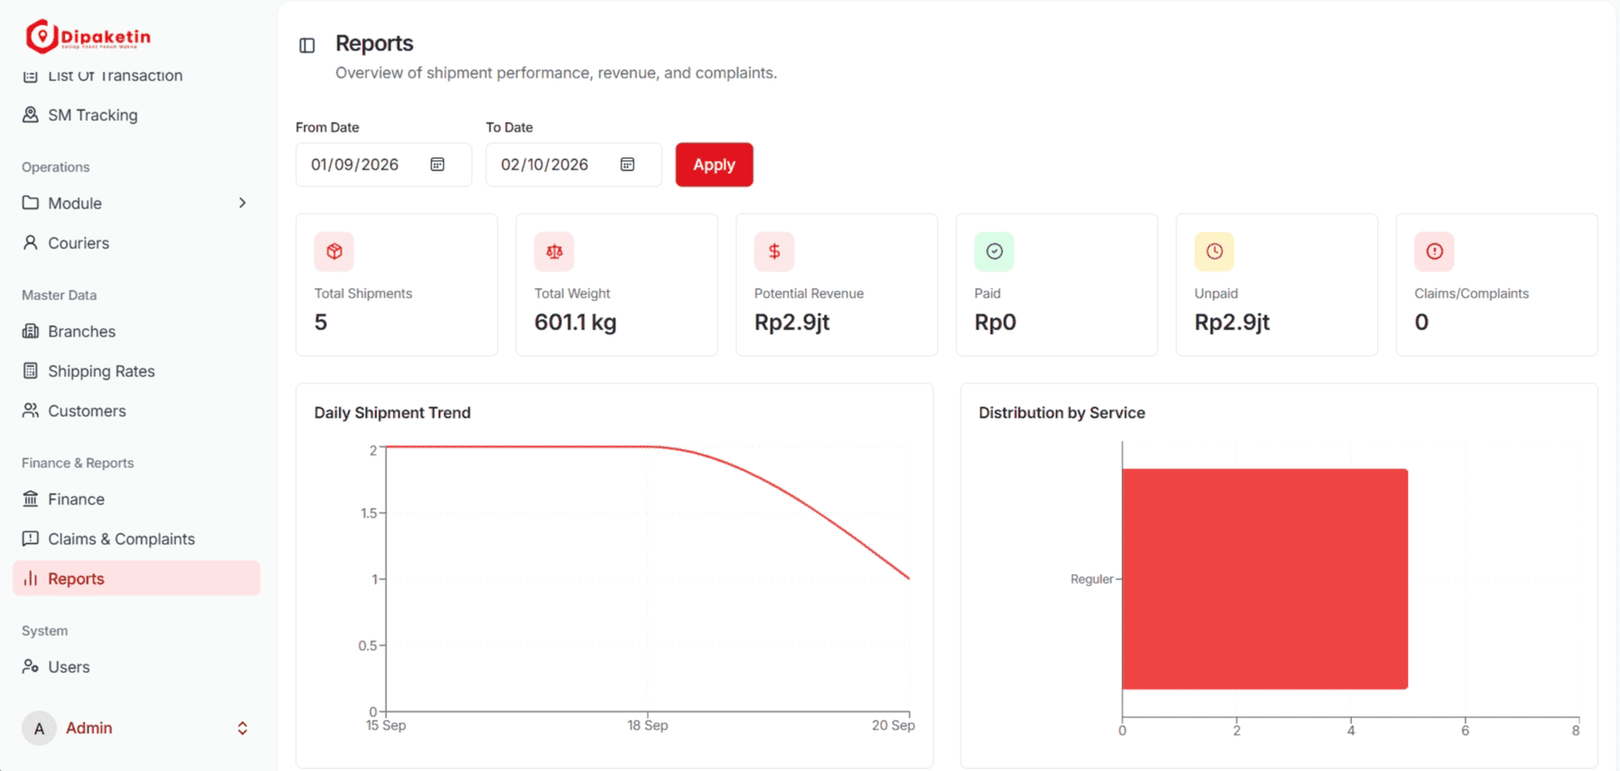Click the Total Shipments box icon

(334, 252)
